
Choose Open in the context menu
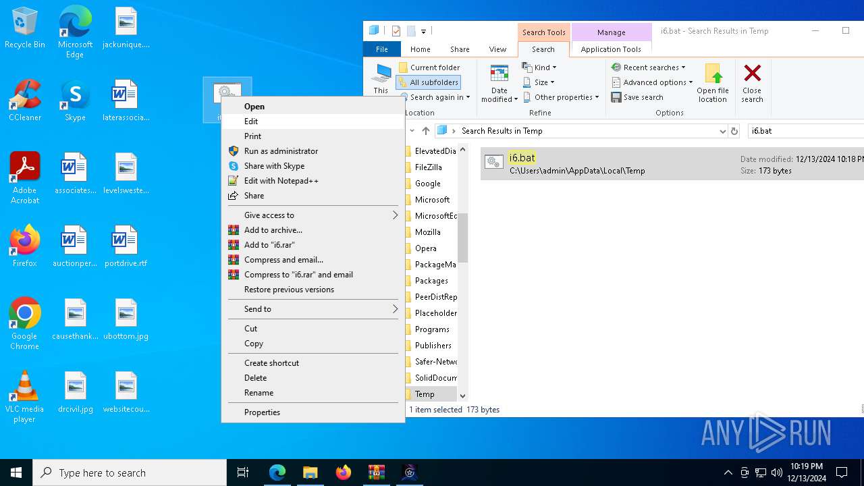coord(313,107)
